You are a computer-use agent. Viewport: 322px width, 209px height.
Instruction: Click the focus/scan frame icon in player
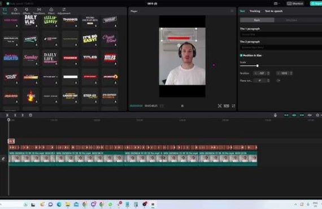220,106
